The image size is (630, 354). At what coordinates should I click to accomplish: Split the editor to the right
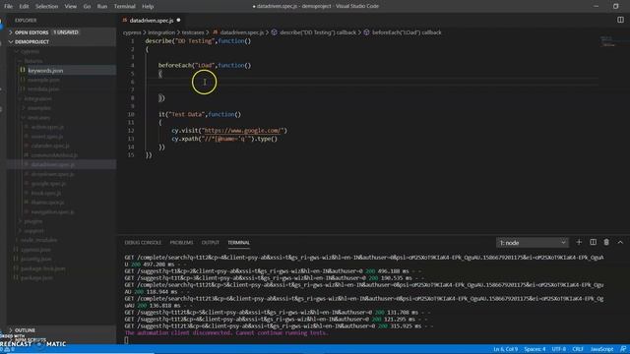coord(620,20)
